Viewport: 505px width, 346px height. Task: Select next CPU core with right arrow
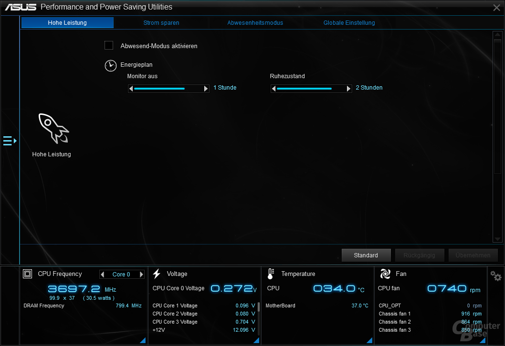[141, 275]
